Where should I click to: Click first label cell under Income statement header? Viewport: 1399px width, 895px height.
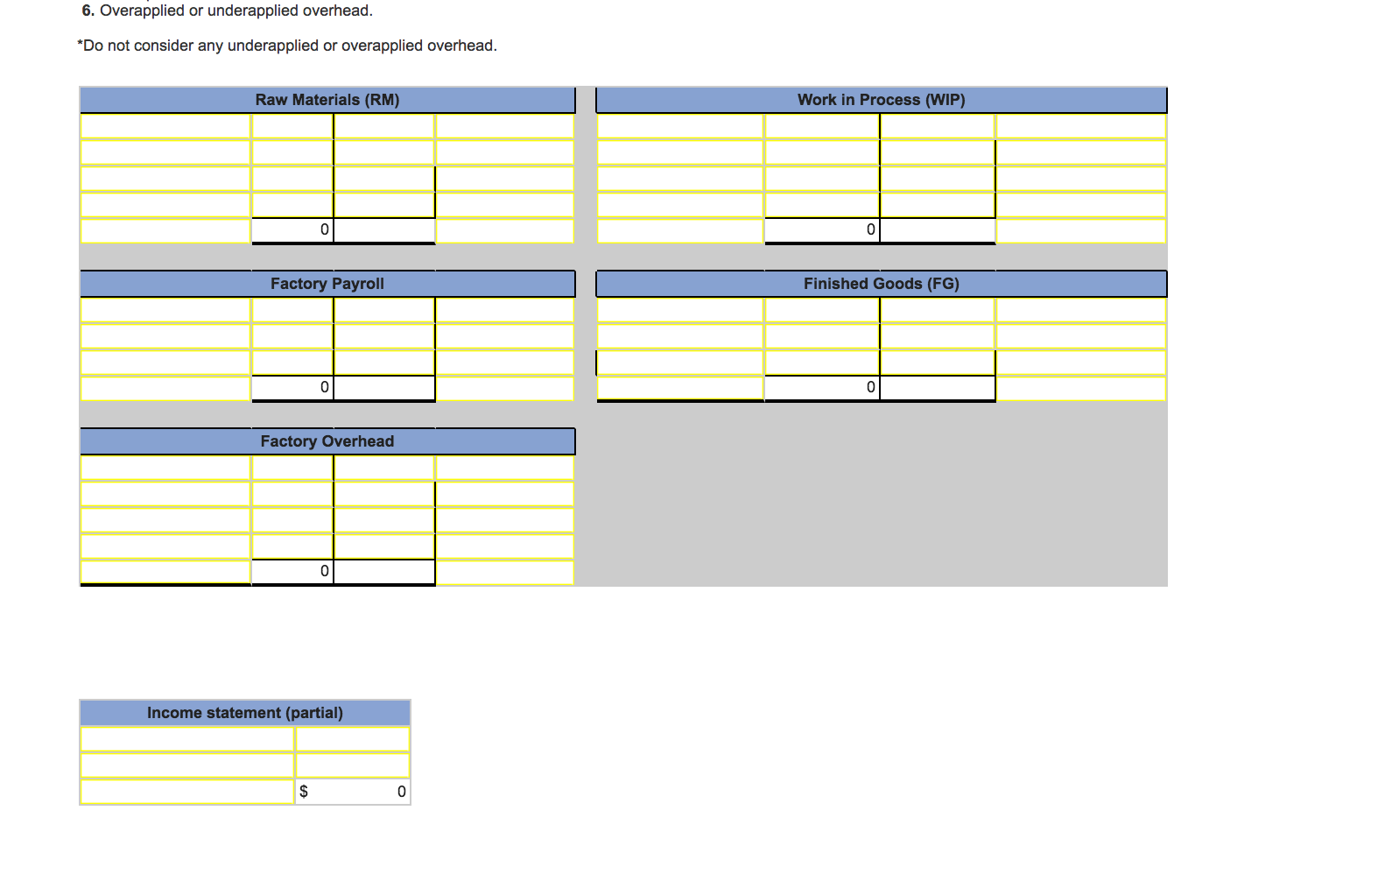tap(187, 739)
